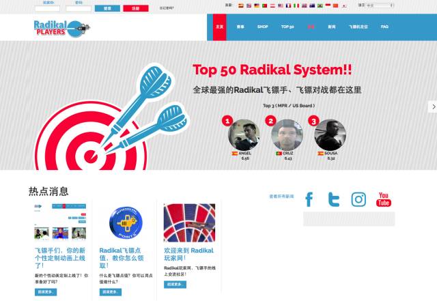Select the Japan flag in the country row

coord(344,6)
